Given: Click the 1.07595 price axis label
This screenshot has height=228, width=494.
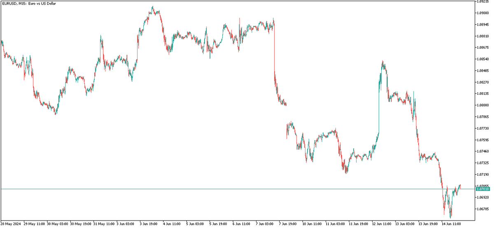Looking at the screenshot, I should [483, 140].
